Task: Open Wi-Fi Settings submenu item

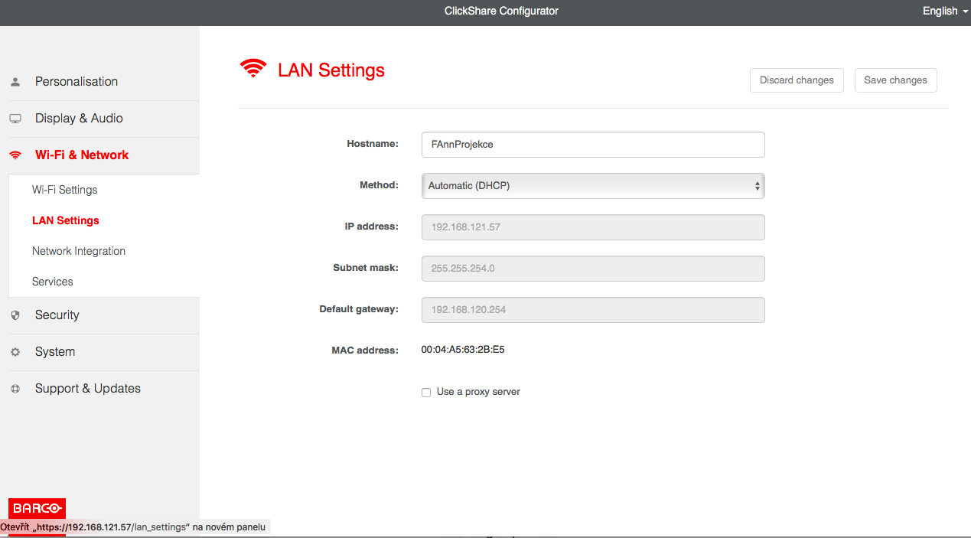Action: (x=65, y=190)
